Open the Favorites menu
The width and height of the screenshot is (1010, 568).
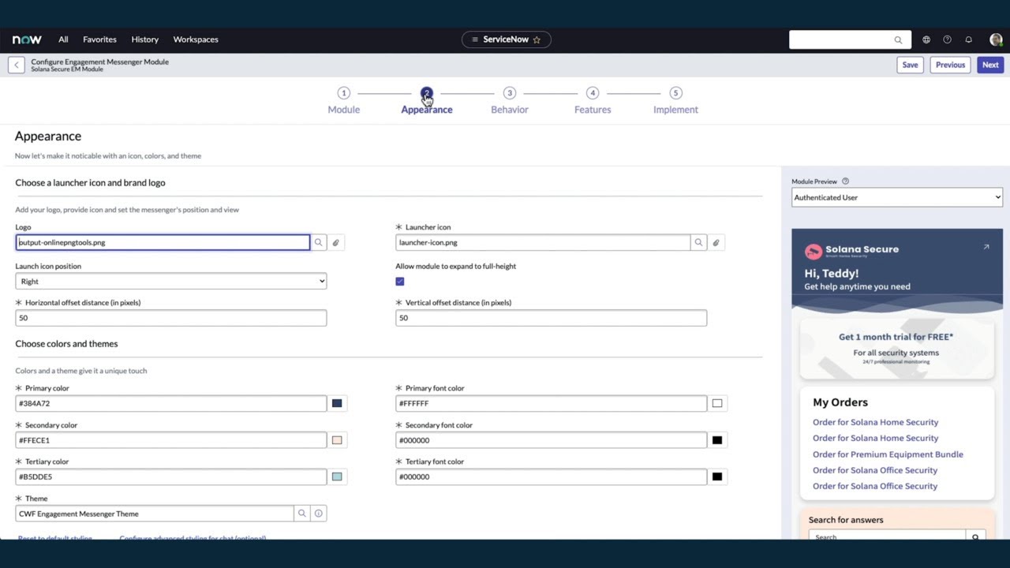coord(99,39)
